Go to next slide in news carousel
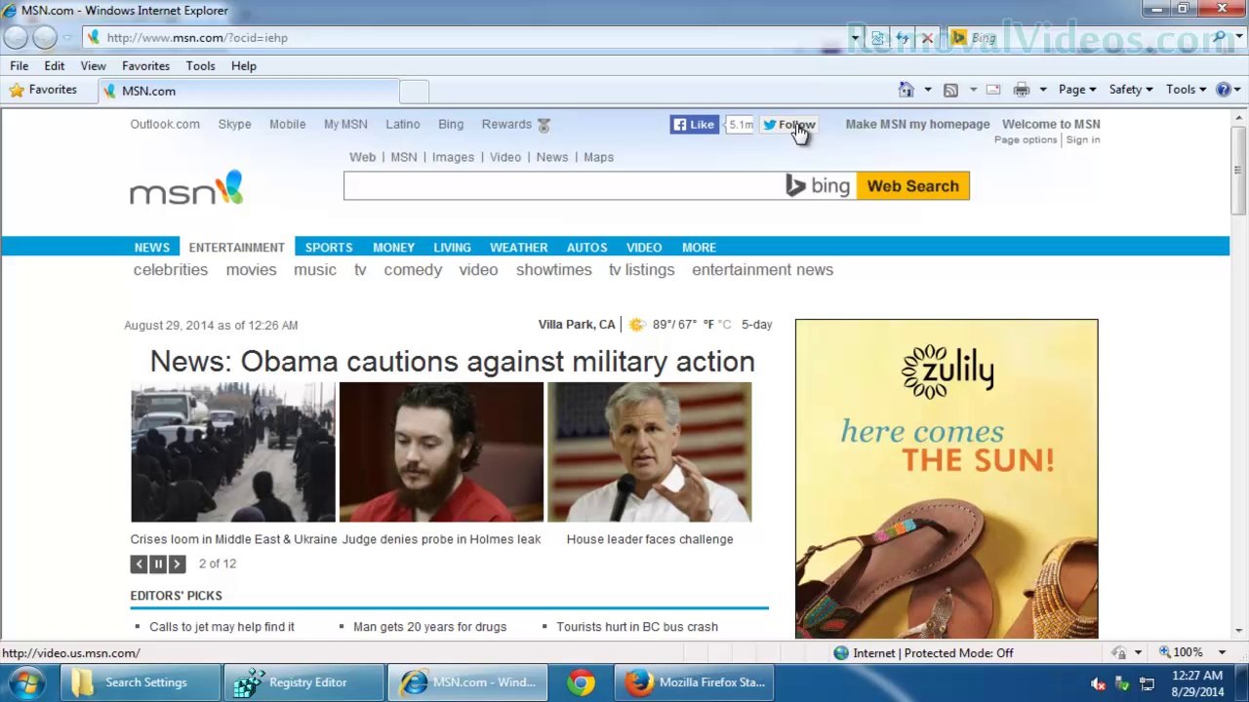 (177, 564)
